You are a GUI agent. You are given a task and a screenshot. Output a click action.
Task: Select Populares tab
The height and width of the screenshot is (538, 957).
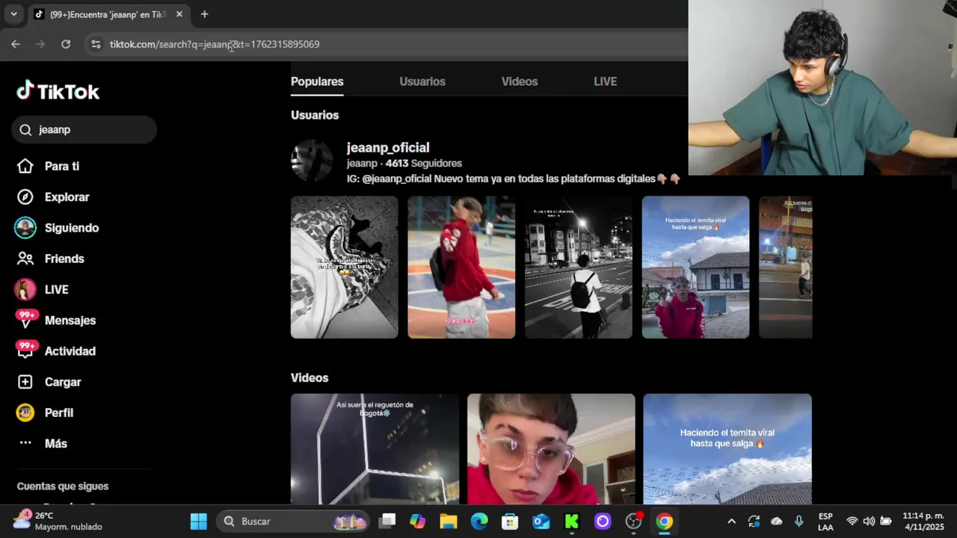click(x=317, y=81)
